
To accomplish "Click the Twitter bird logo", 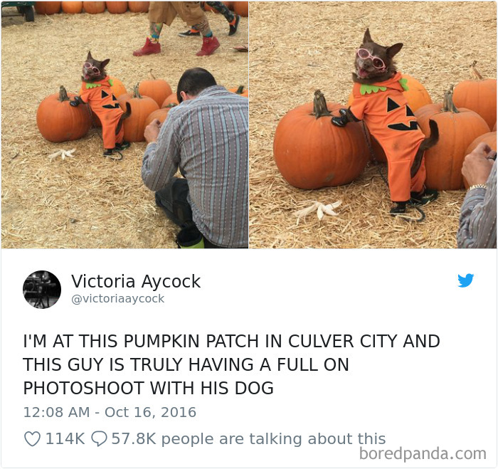I will 465,280.
